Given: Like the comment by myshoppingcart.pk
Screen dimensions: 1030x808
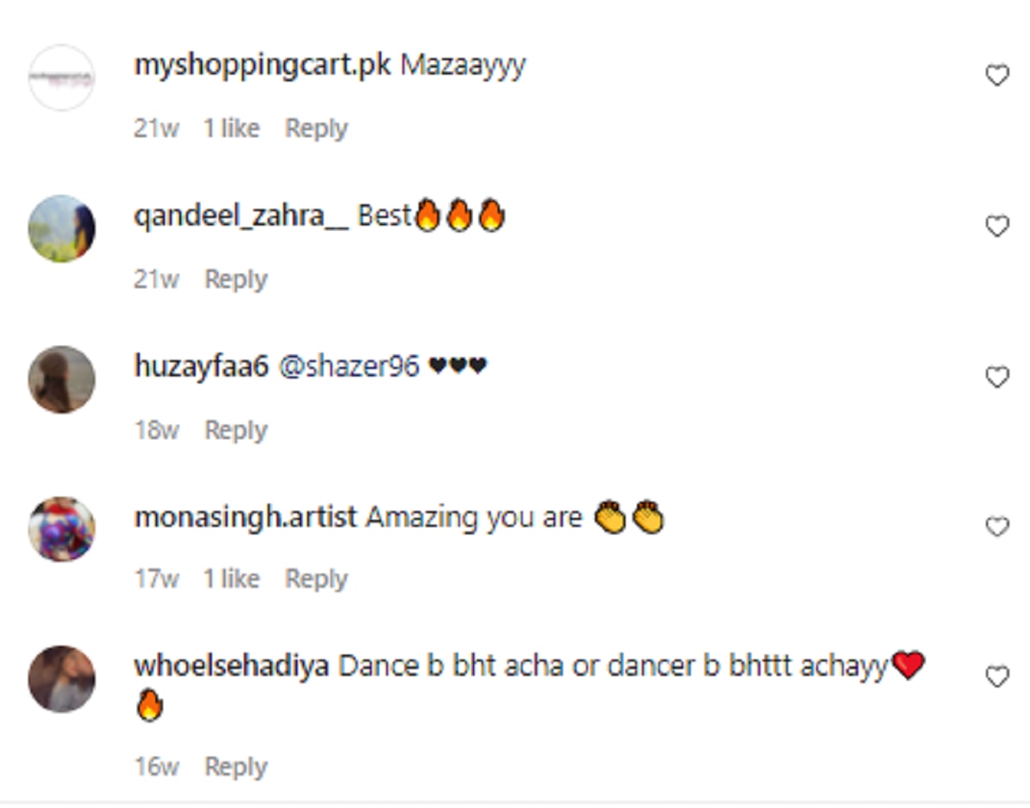Looking at the screenshot, I should (997, 76).
